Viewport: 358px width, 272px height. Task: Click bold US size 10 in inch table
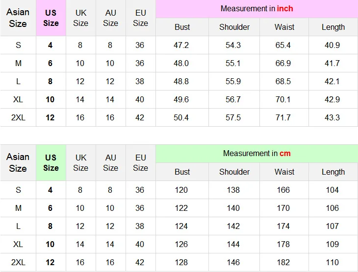click(x=50, y=99)
